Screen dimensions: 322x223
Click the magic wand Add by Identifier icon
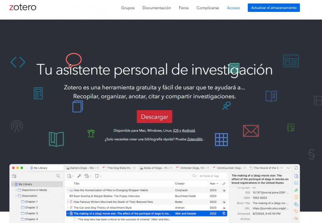[79, 176]
